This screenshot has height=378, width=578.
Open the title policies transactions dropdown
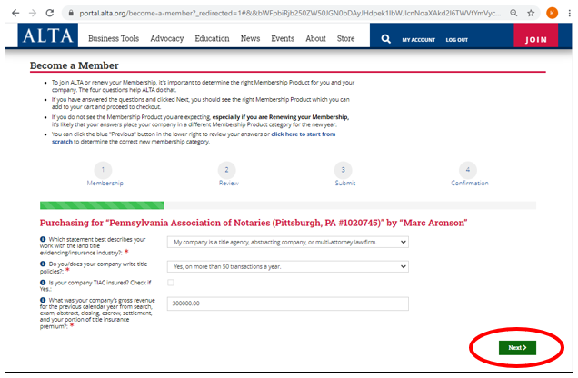(x=287, y=266)
